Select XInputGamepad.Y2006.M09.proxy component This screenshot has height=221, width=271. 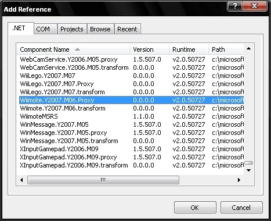(131, 157)
